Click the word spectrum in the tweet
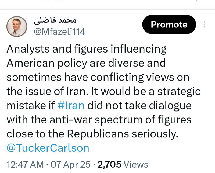 point(119,120)
